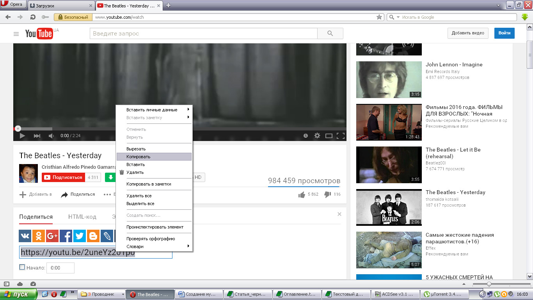Open the tab list dropdown arrow at the top right

(499, 6)
